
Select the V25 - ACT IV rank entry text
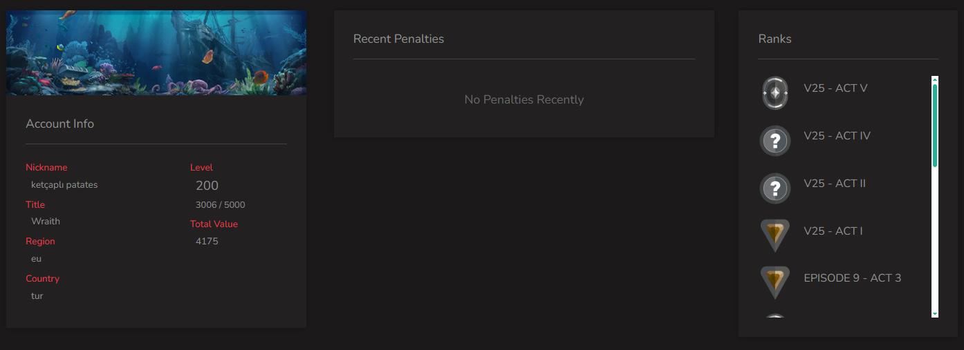(837, 136)
